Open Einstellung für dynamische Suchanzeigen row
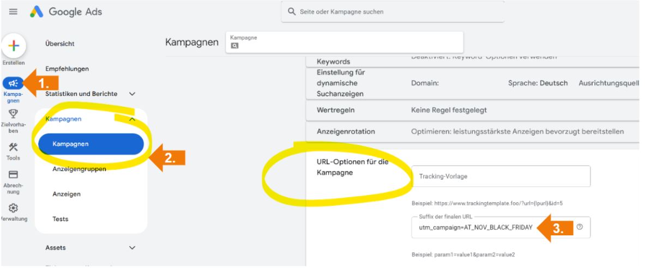The width and height of the screenshot is (645, 268). [473, 83]
